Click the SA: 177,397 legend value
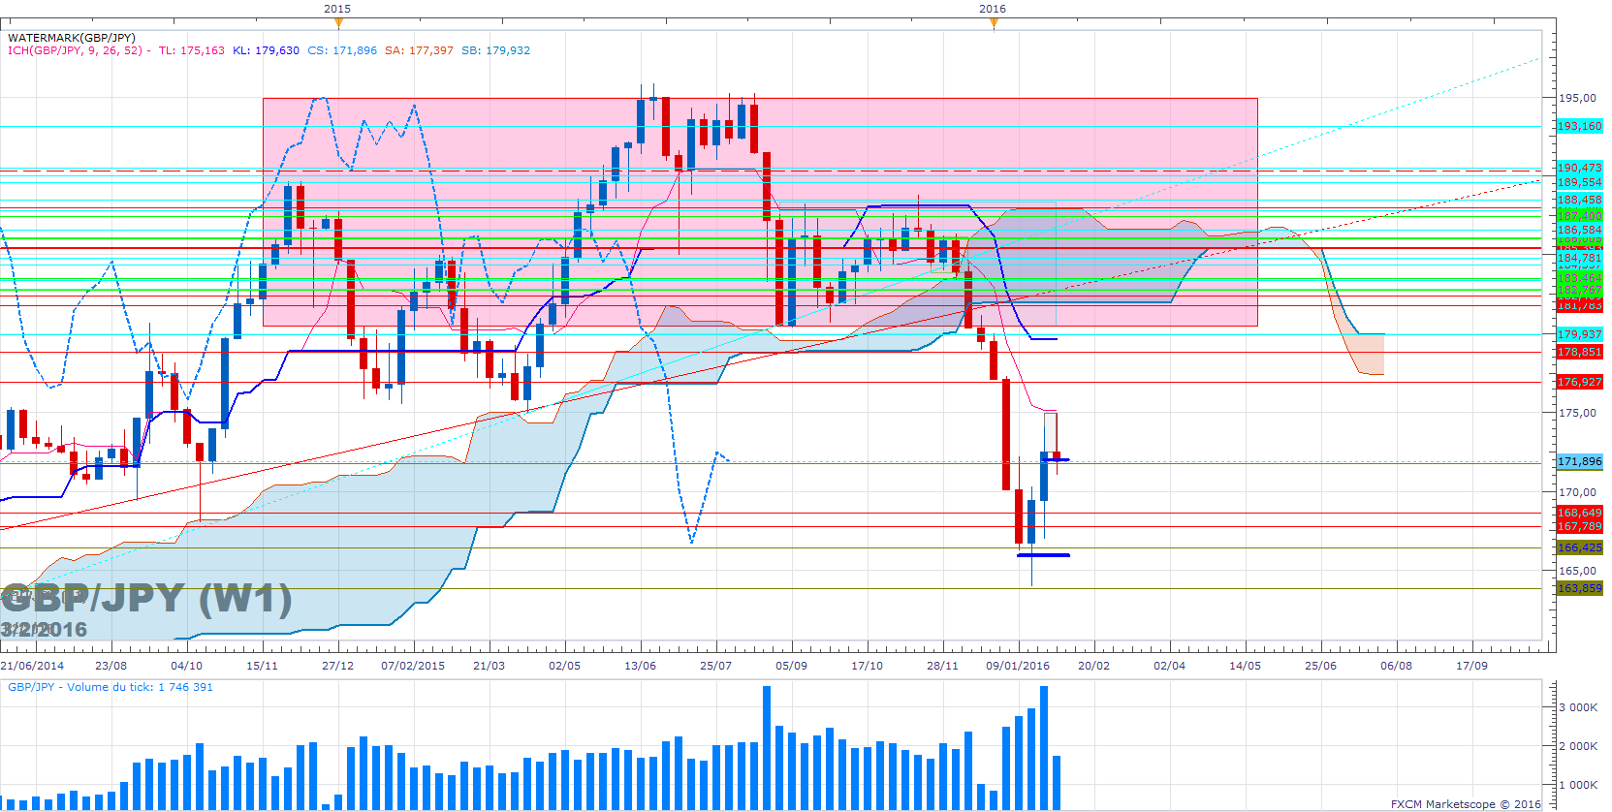The height and width of the screenshot is (812, 1612). [x=419, y=50]
